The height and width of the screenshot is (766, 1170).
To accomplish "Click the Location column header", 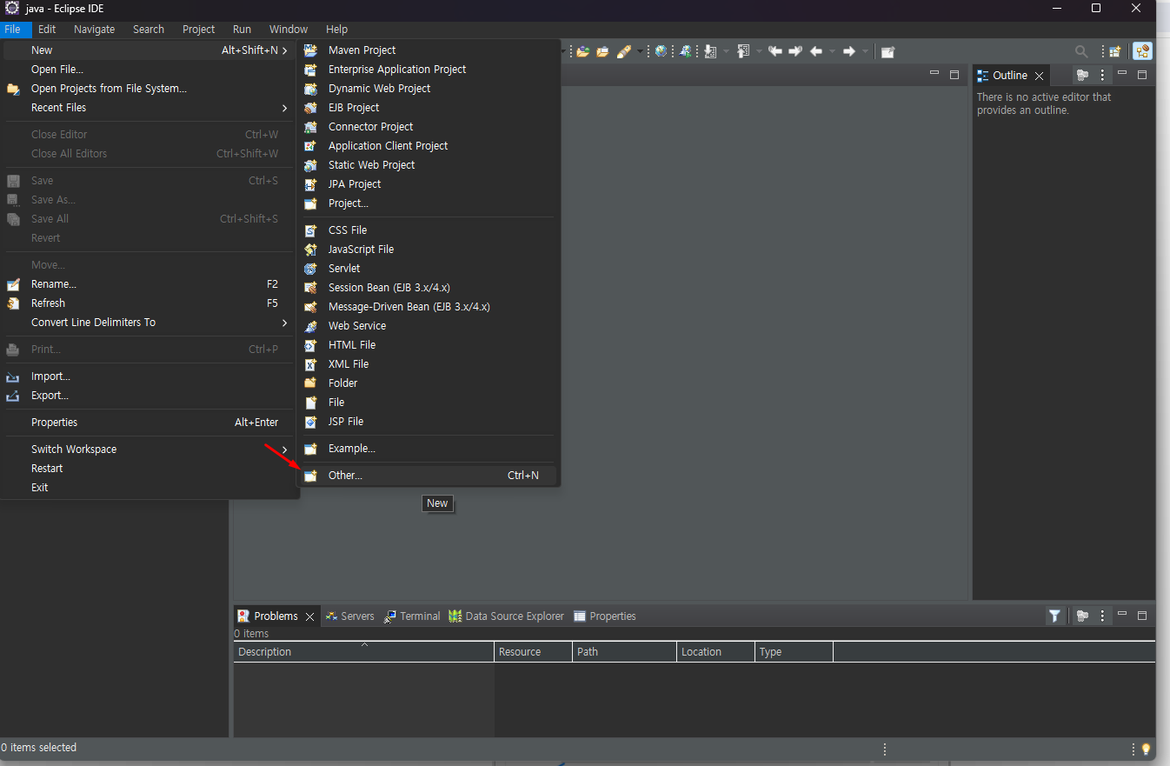I will (x=715, y=652).
